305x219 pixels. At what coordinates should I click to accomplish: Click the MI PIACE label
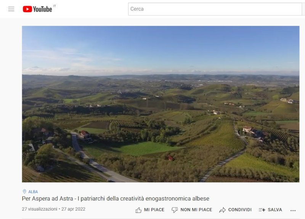[x=154, y=210]
